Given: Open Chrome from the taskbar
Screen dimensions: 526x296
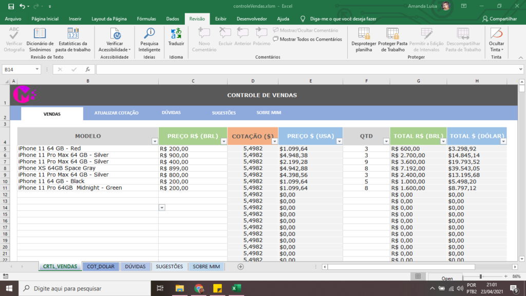Looking at the screenshot, I should tap(199, 288).
